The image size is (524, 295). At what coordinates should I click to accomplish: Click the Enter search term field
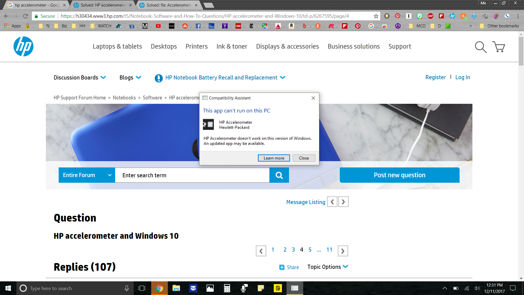click(x=192, y=175)
